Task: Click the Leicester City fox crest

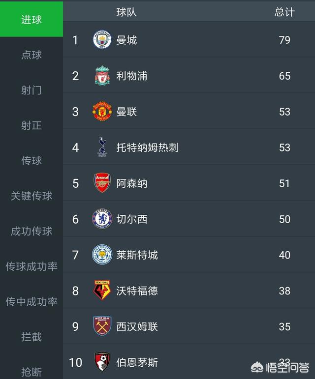Action: [102, 255]
